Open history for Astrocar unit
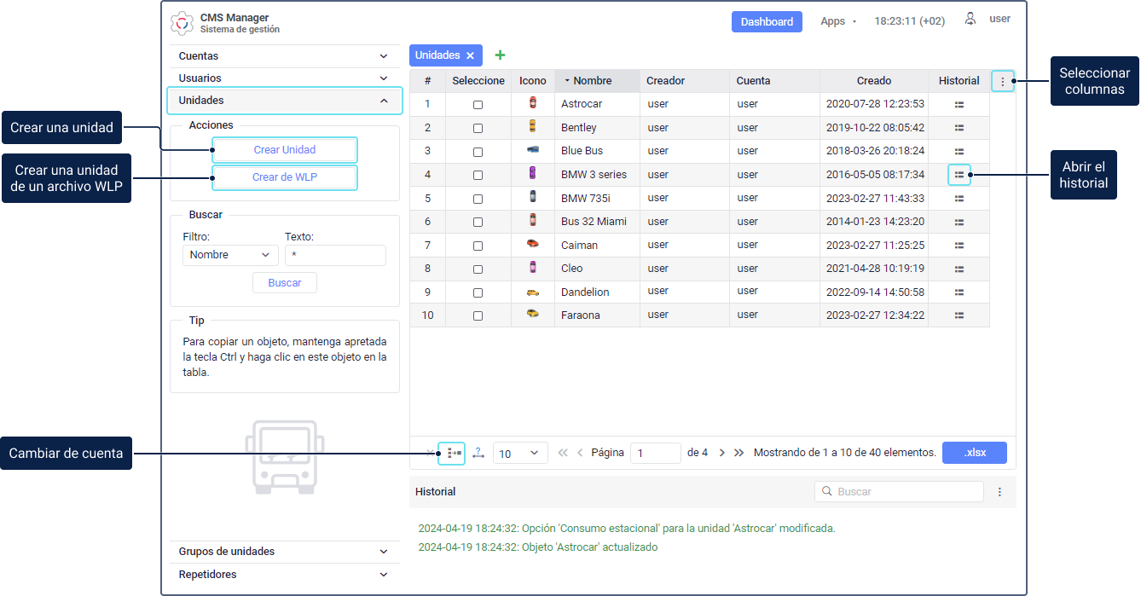The image size is (1141, 596). coord(959,104)
